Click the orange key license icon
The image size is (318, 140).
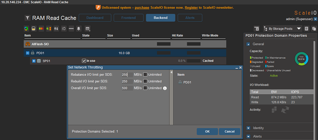98,8
